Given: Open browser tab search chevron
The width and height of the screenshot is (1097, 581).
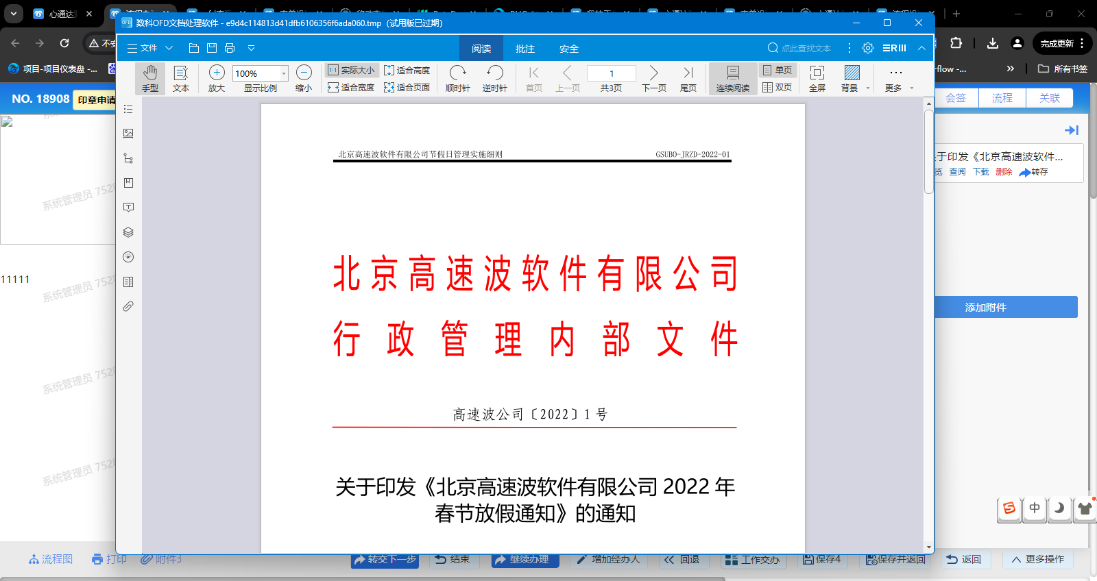Looking at the screenshot, I should pyautogui.click(x=13, y=13).
